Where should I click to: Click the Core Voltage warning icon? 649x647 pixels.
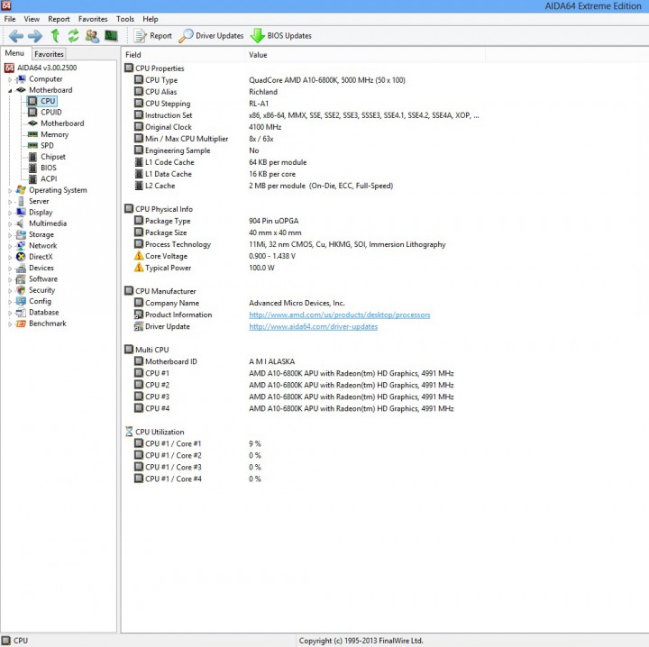tap(139, 256)
